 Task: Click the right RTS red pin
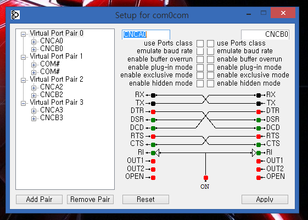pyautogui.click(x=259, y=137)
